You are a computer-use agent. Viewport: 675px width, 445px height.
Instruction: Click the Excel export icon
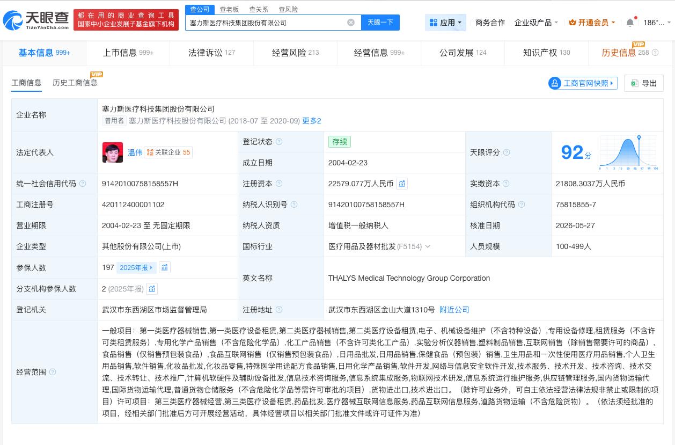coord(635,83)
